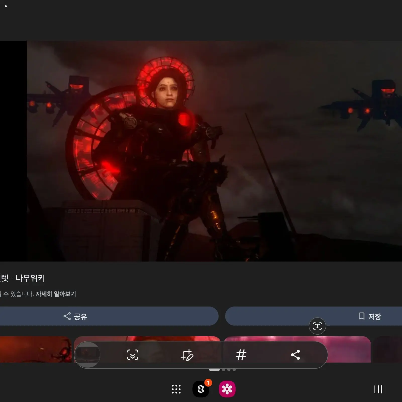Open the crop and draw screenshot editor
402x402 pixels.
pyautogui.click(x=187, y=355)
